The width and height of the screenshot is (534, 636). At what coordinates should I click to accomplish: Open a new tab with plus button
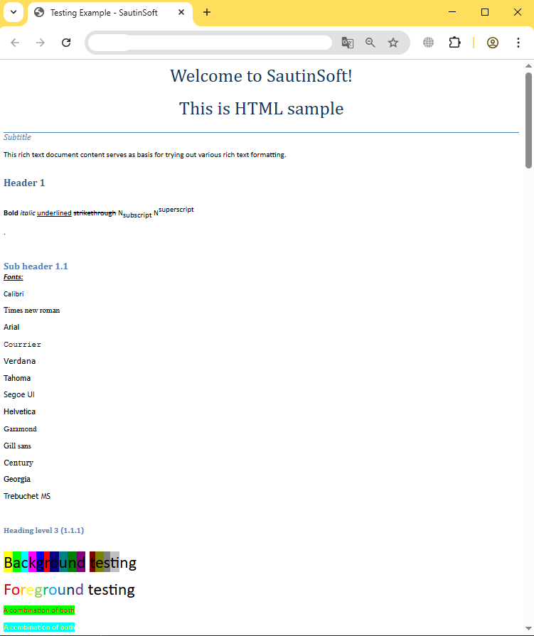click(x=207, y=12)
